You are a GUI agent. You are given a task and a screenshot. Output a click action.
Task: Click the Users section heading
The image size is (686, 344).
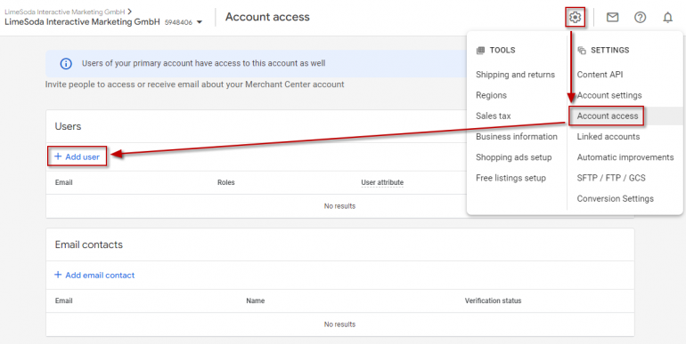[x=68, y=126]
